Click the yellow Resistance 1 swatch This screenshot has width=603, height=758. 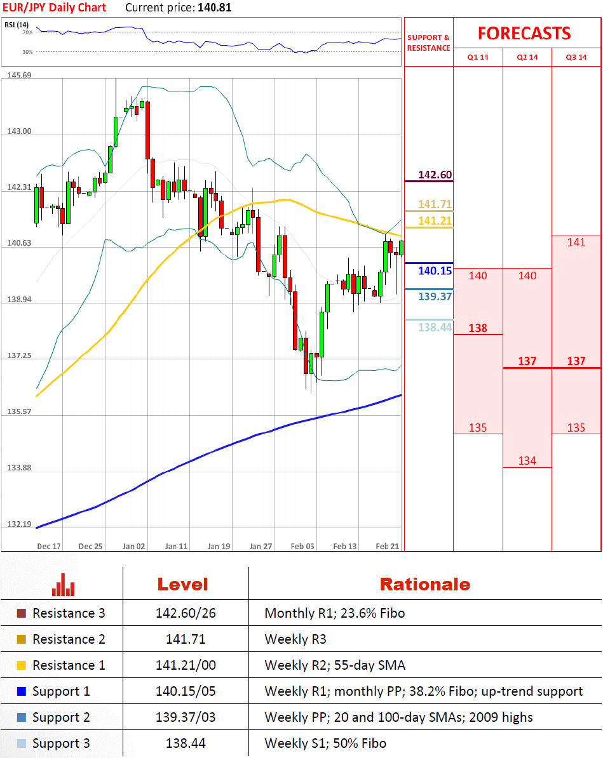pyautogui.click(x=22, y=665)
